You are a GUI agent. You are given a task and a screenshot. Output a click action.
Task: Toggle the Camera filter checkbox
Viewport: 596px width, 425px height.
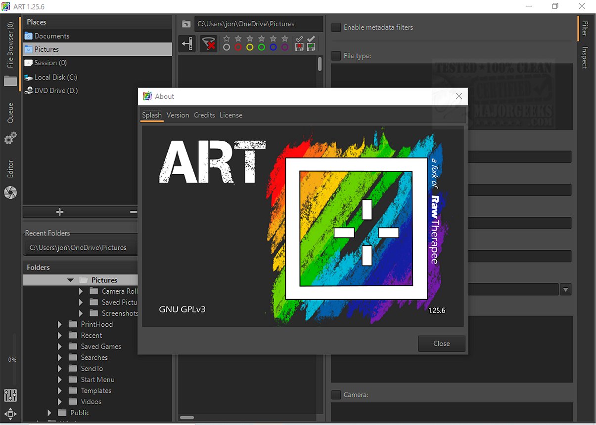pyautogui.click(x=336, y=394)
